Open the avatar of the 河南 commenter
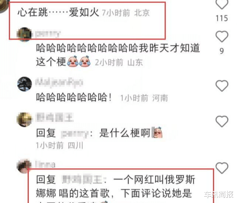This screenshot has width=237, height=203. 24,84
